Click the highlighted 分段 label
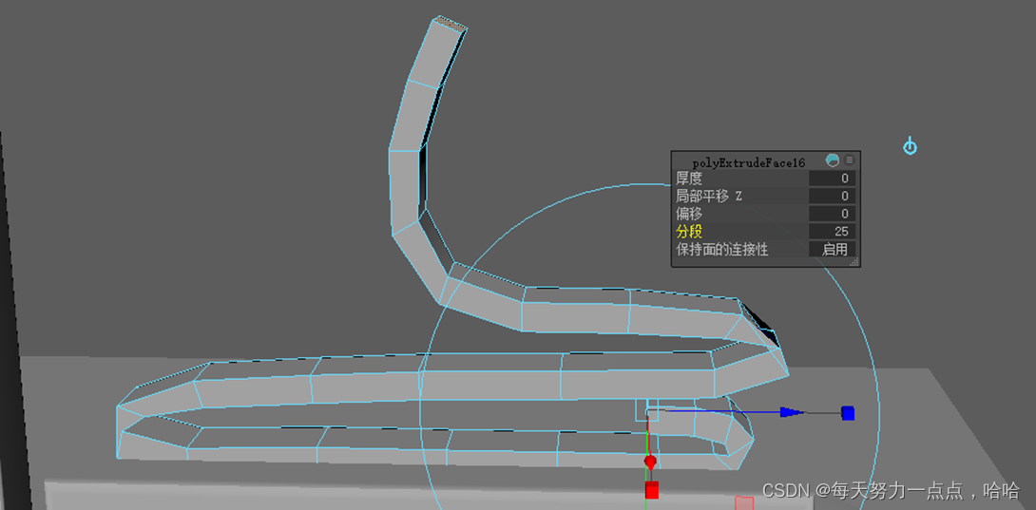Viewport: 1036px width, 510px height. tap(689, 231)
